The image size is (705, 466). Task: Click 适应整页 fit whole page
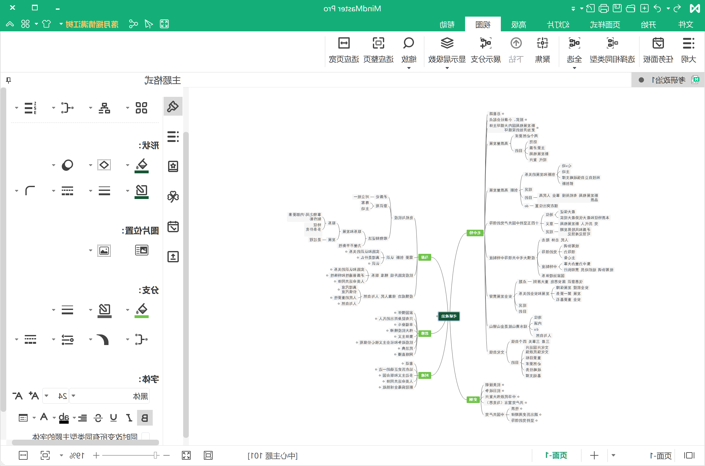pos(379,50)
